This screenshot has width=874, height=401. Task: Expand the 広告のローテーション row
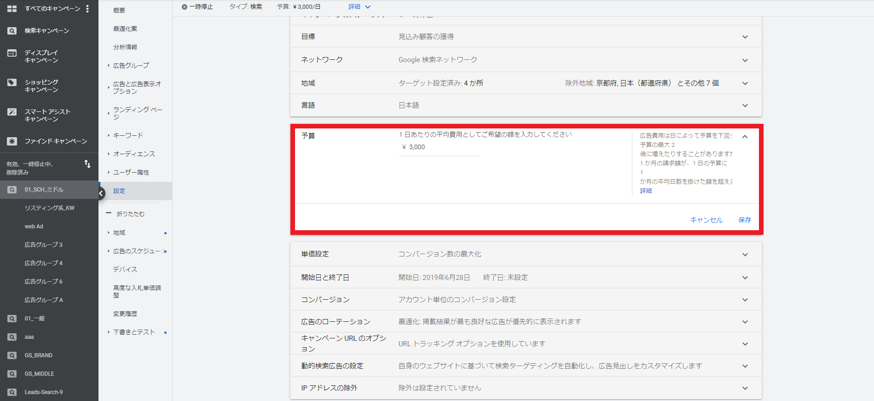pyautogui.click(x=745, y=322)
